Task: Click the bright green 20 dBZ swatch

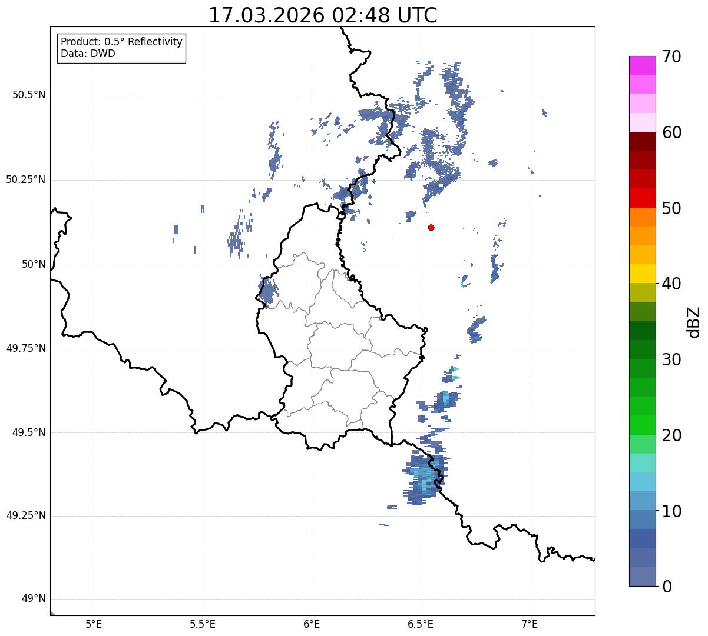Action: pyautogui.click(x=642, y=425)
